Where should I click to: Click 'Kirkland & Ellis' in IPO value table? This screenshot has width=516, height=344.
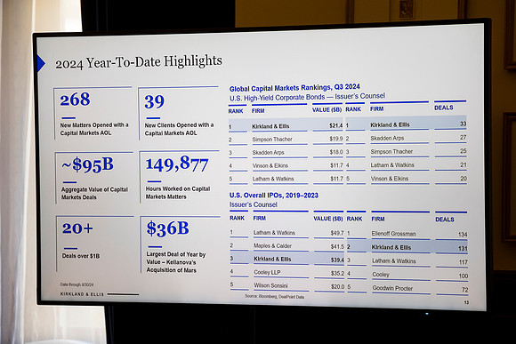click(x=272, y=260)
